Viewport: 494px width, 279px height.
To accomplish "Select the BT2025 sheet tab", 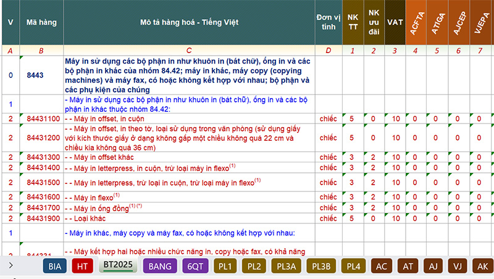I will pos(118,266).
